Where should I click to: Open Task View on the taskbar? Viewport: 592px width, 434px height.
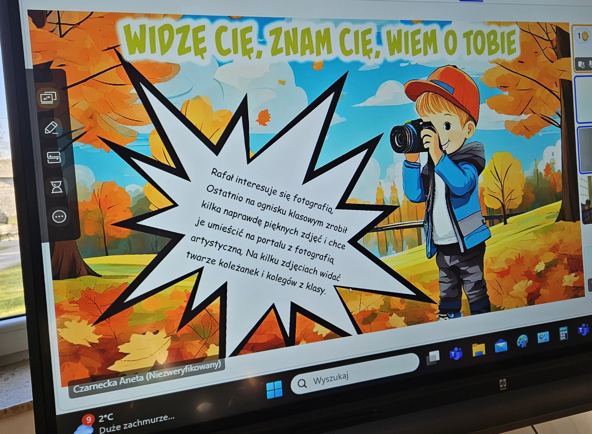pyautogui.click(x=433, y=357)
